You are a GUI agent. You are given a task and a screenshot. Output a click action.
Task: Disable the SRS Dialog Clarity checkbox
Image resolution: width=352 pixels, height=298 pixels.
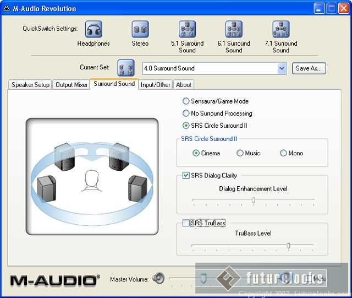[186, 176]
